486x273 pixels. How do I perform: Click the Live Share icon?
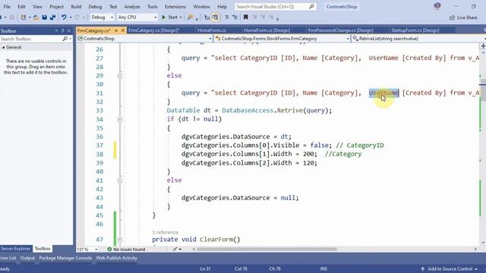(453, 17)
